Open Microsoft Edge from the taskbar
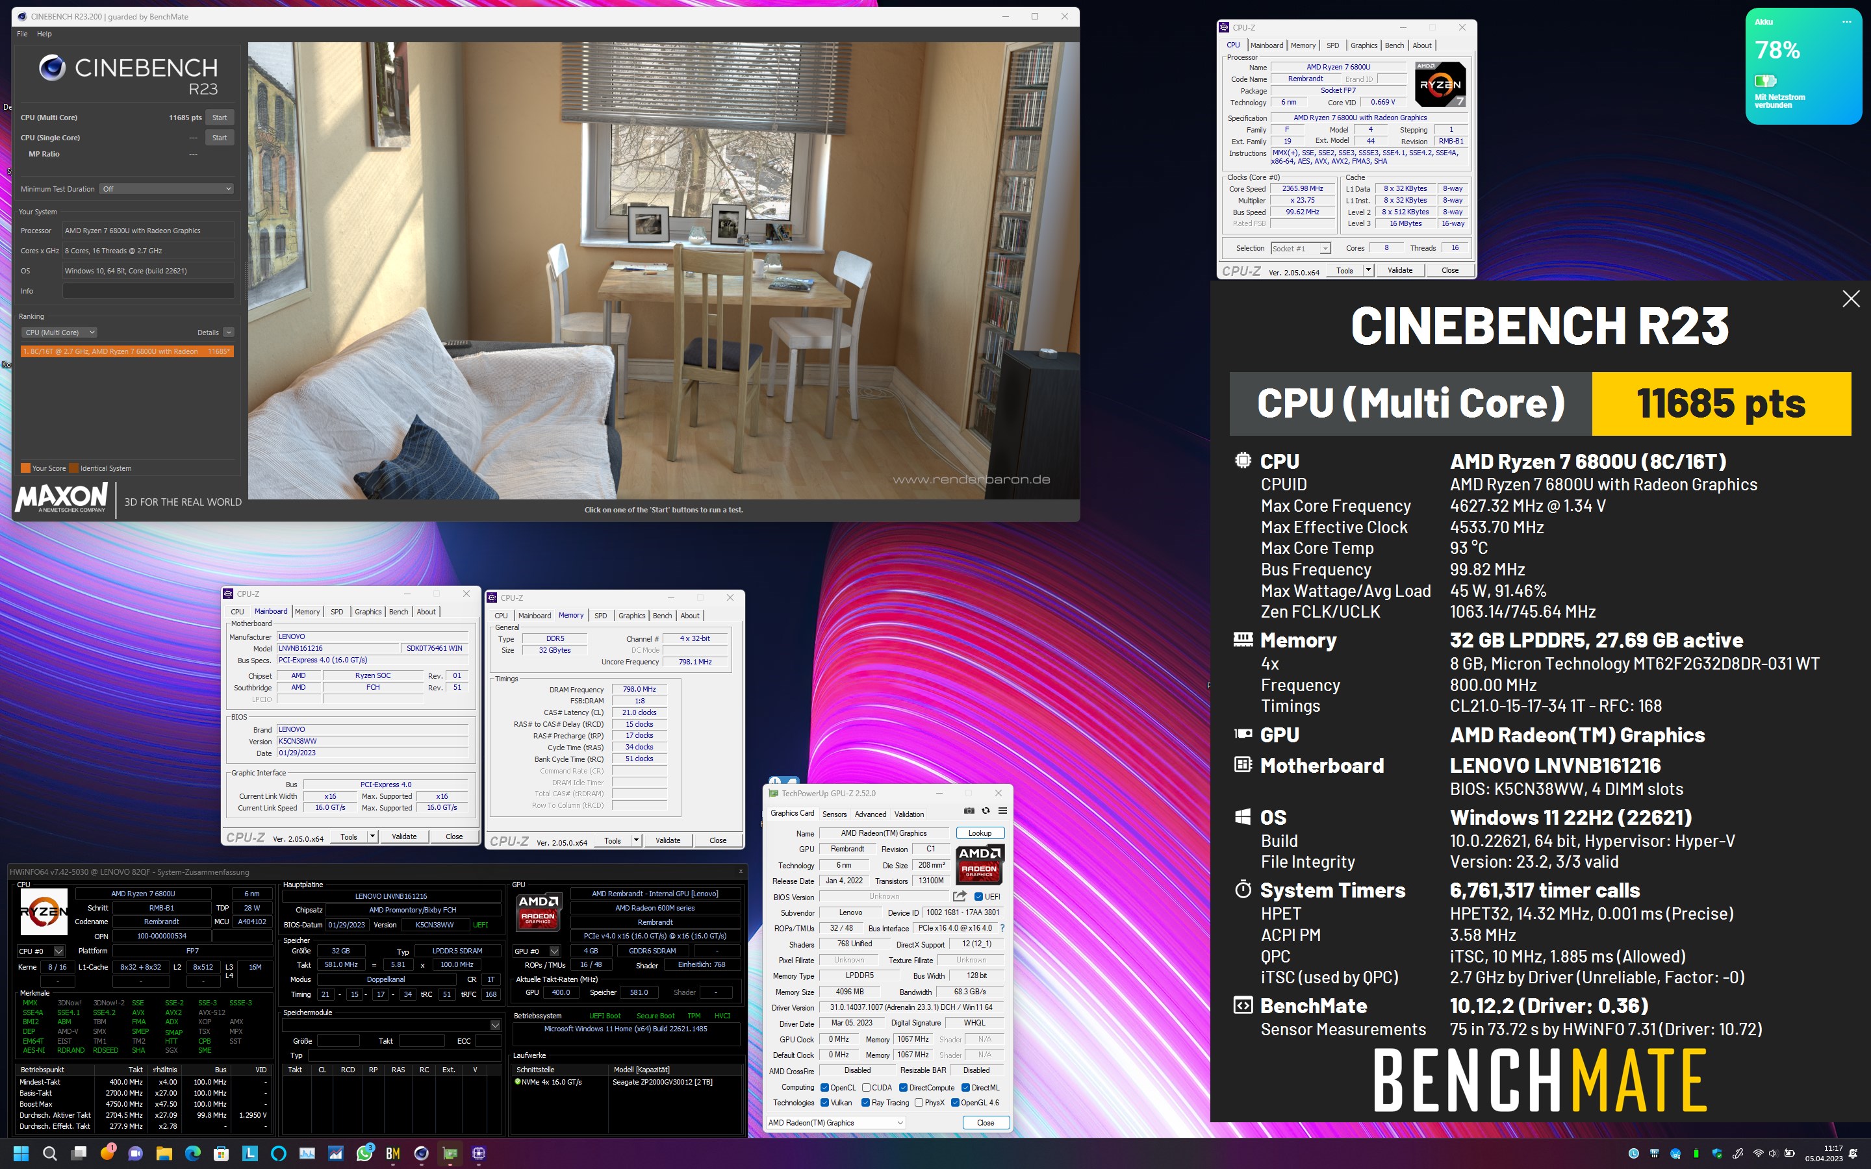 click(192, 1153)
